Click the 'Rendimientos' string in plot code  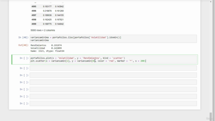[91, 58]
